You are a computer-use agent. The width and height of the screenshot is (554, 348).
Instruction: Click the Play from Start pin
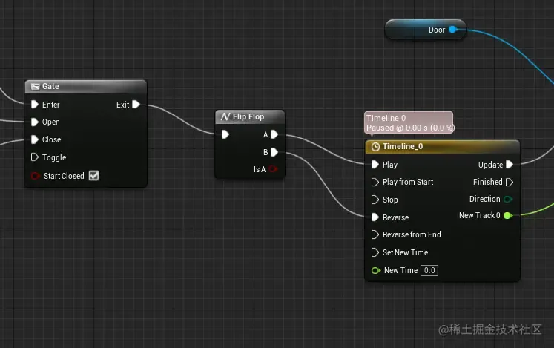tap(375, 182)
